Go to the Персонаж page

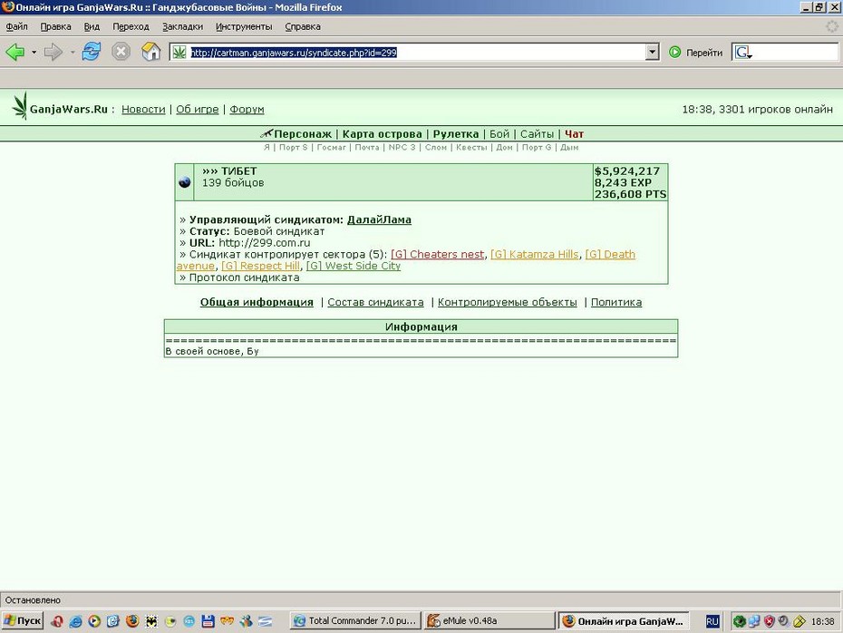point(302,134)
